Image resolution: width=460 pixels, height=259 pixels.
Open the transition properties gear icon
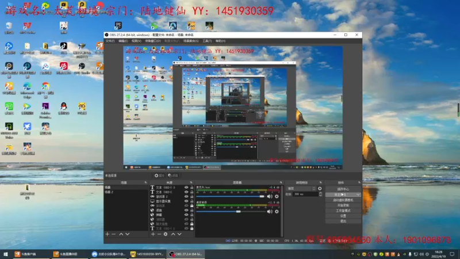click(320, 189)
